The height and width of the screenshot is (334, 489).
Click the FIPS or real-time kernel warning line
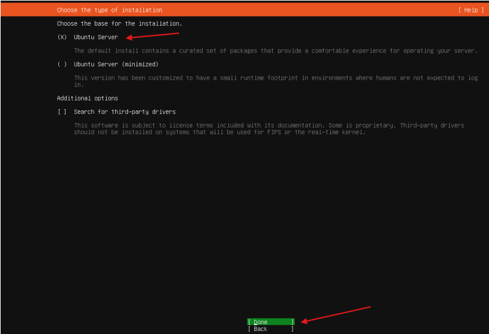[x=219, y=132]
